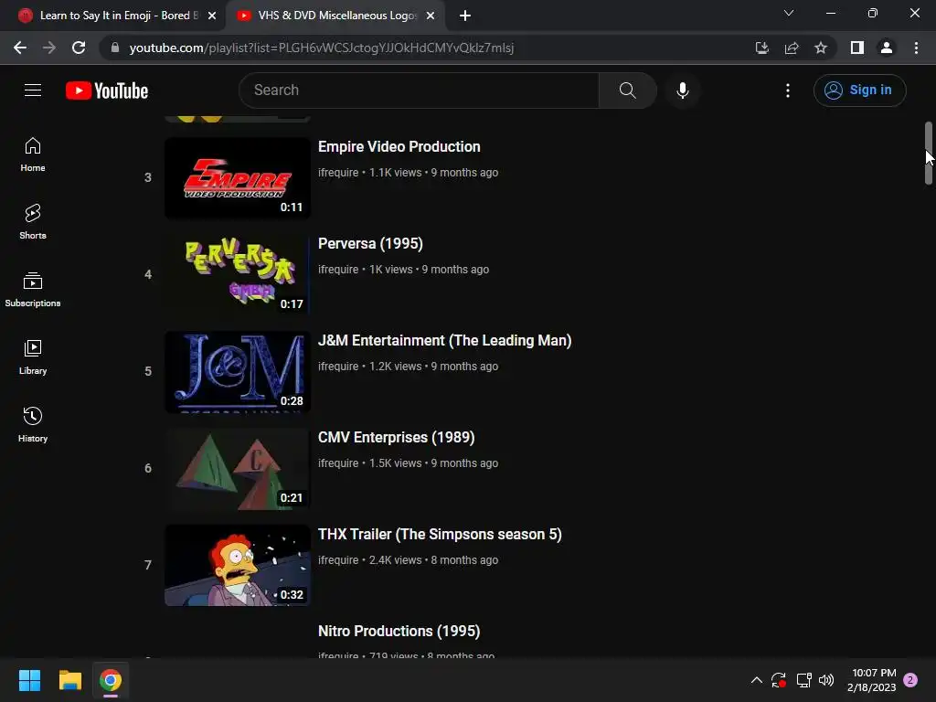Visit ifrequire channel under Perversa (1995)
This screenshot has height=702, width=936.
coord(338,270)
